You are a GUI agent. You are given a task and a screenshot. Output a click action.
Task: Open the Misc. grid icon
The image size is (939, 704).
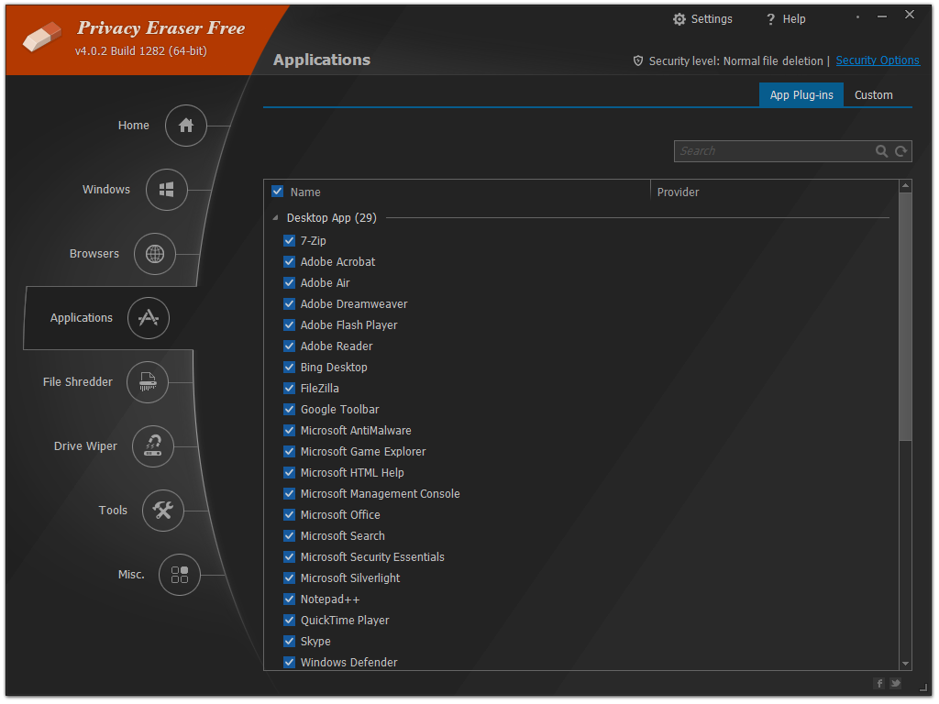(x=180, y=575)
